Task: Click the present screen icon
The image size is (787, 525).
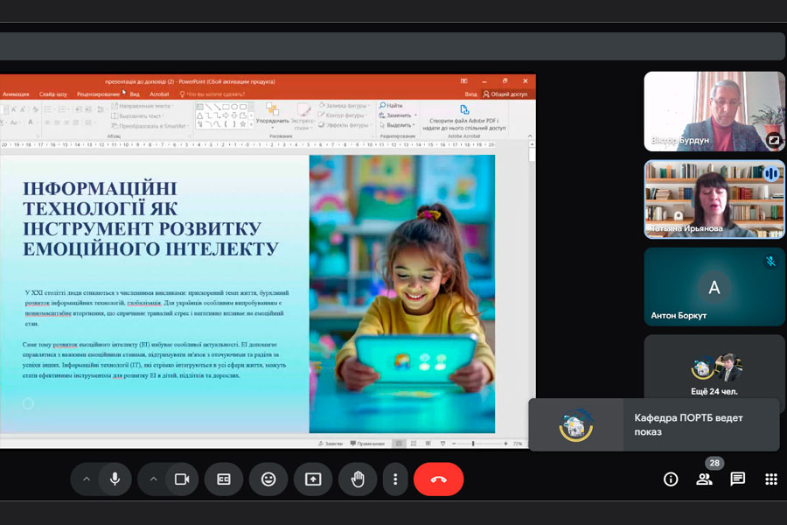Action: coord(312,479)
